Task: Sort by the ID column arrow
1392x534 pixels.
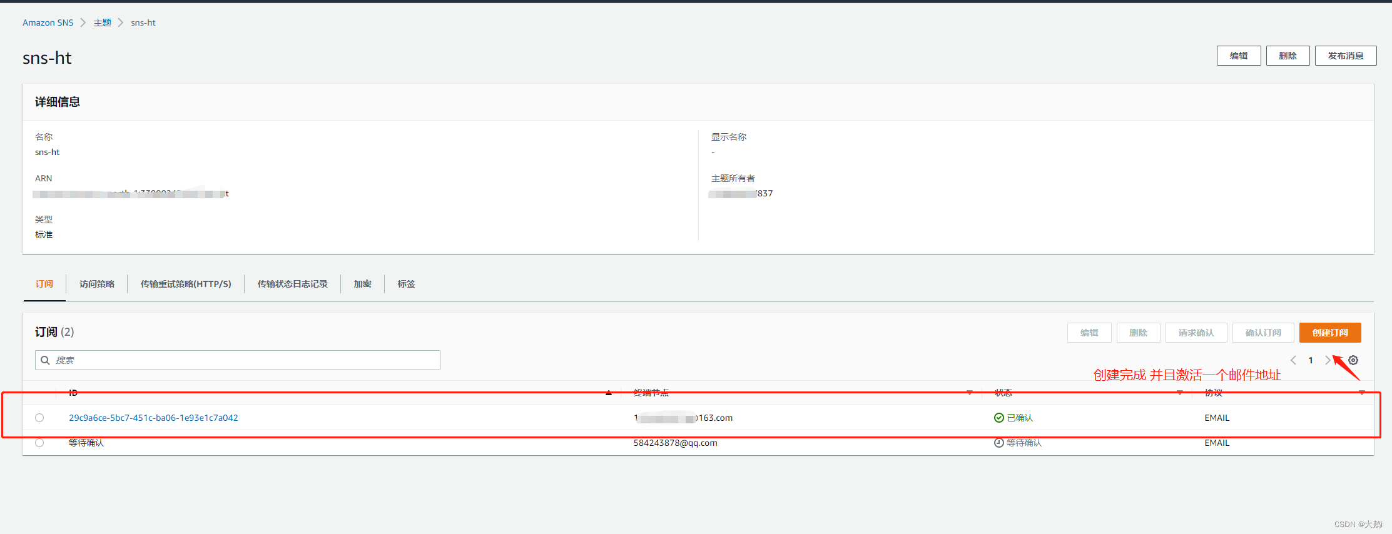Action: click(609, 393)
